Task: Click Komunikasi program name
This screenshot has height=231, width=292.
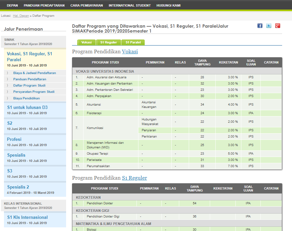Action: [95, 128]
